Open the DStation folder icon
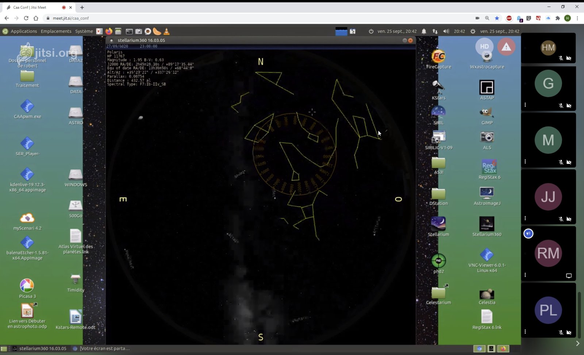 point(438,194)
